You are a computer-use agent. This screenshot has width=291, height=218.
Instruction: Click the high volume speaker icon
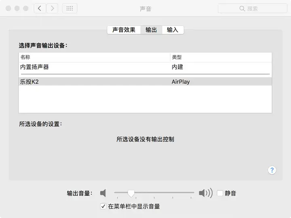click(206, 193)
